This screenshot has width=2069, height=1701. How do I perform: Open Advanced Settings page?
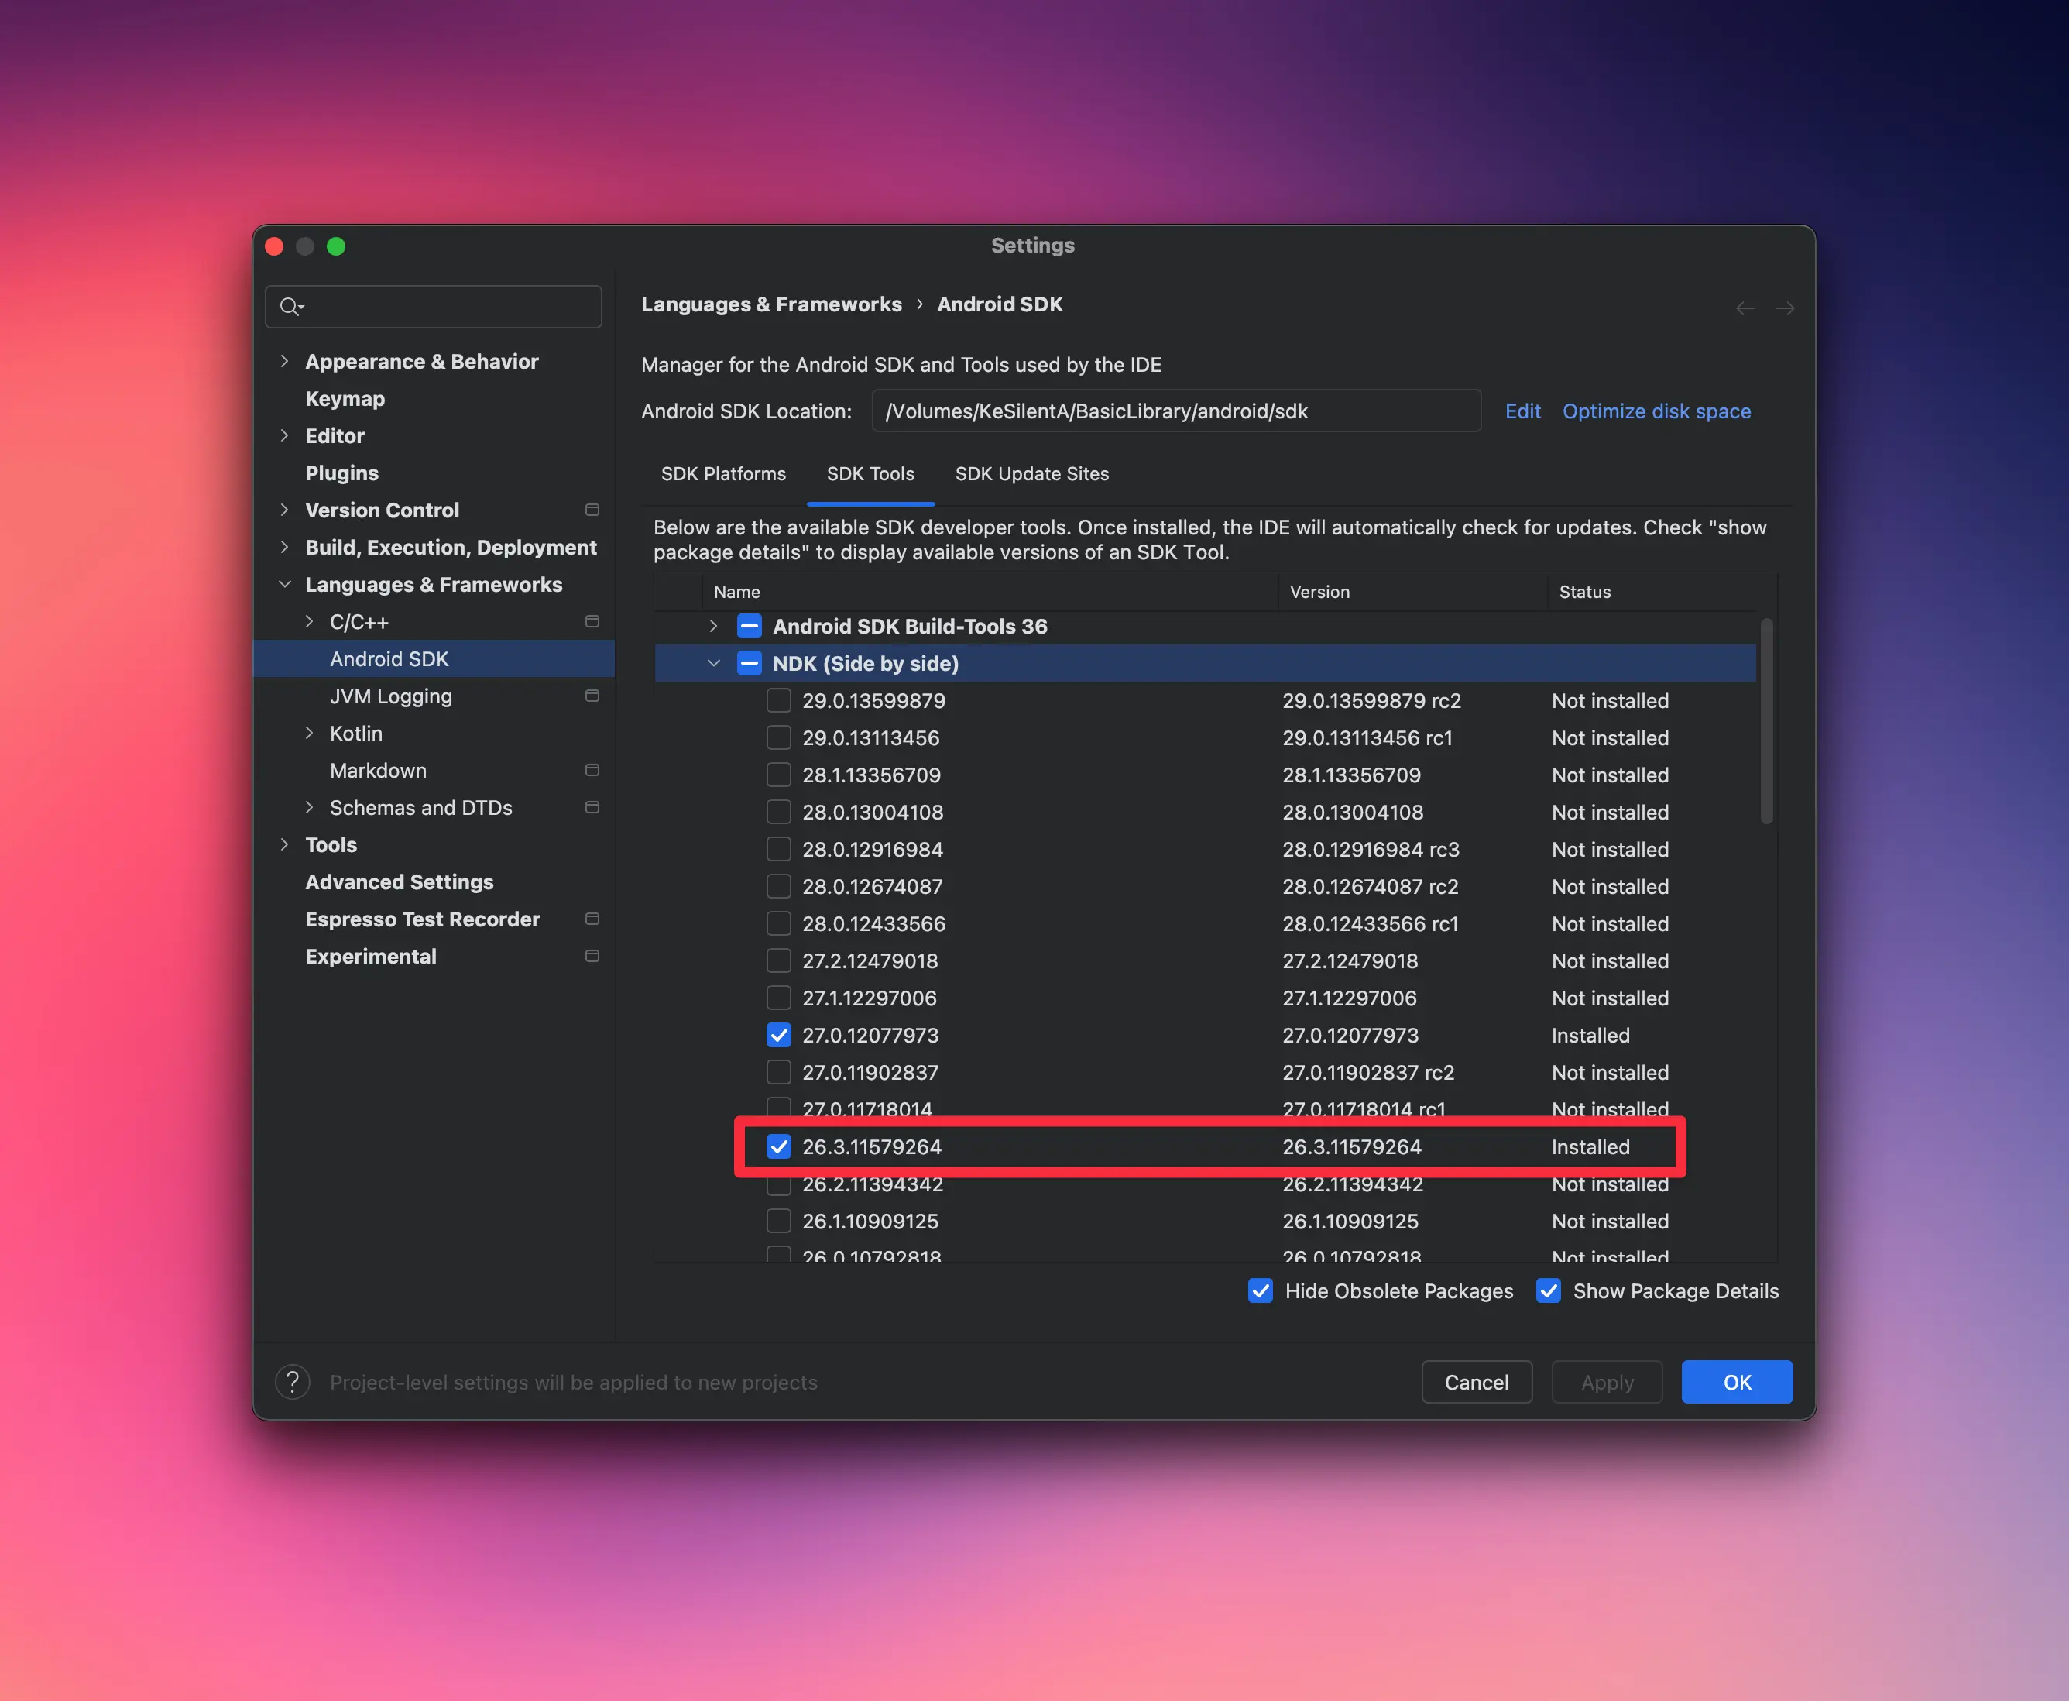399,881
